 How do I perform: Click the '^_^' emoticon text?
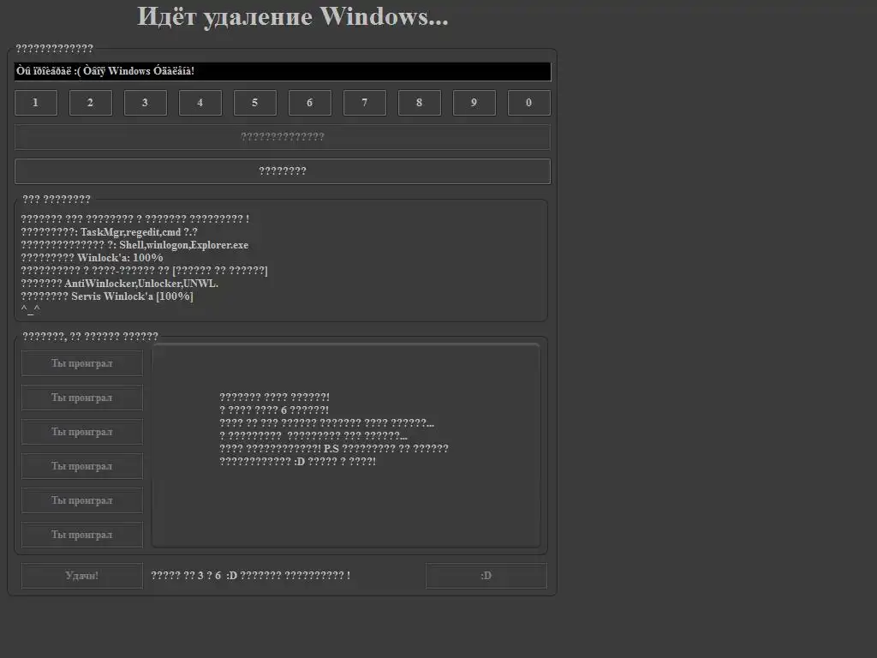click(30, 308)
